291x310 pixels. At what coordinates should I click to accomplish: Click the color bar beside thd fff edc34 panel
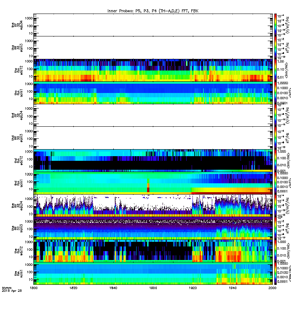(275, 115)
